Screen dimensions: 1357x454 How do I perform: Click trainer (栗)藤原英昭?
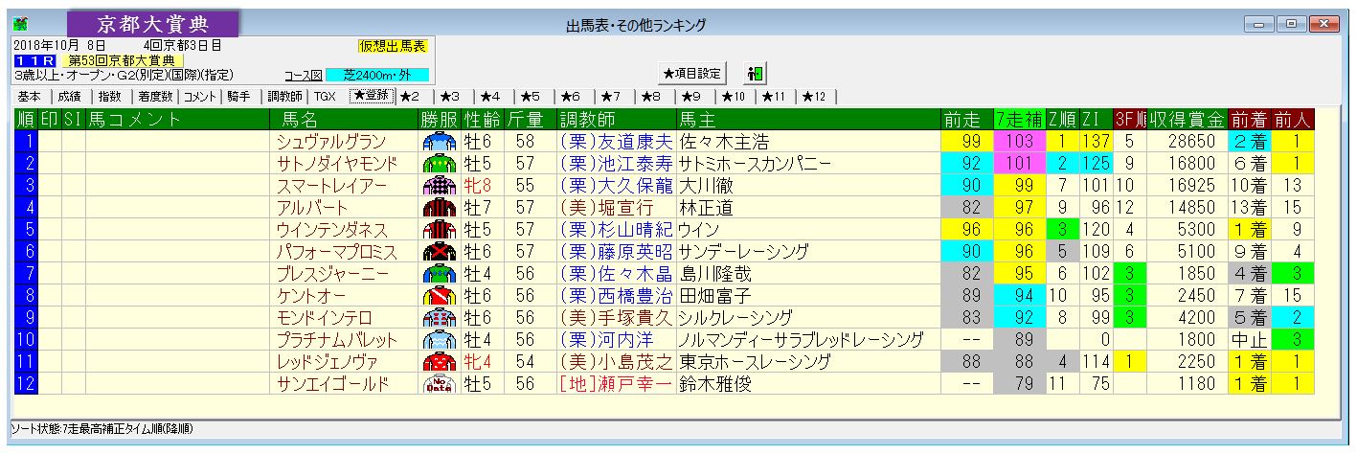[x=617, y=252]
